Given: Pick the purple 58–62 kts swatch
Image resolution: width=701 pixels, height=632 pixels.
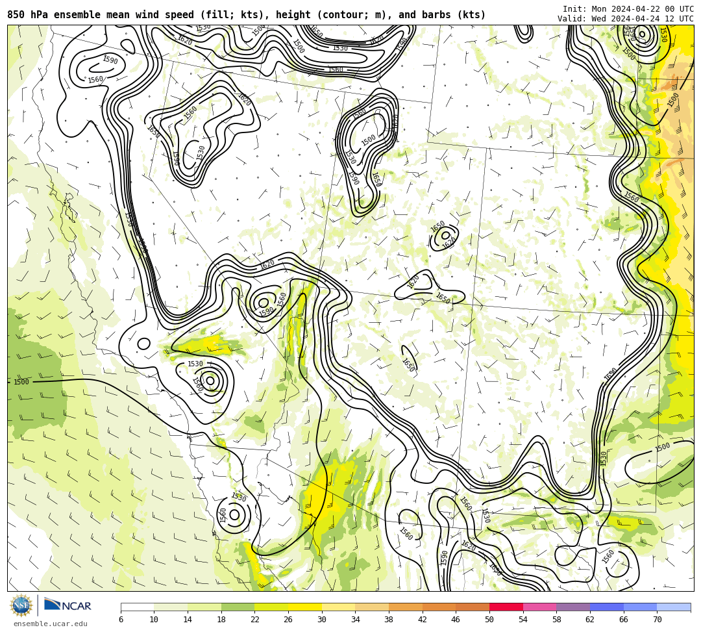Looking at the screenshot, I should click(573, 607).
